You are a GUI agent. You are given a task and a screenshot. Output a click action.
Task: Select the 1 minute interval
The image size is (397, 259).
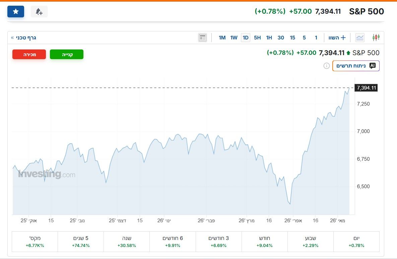316,38
